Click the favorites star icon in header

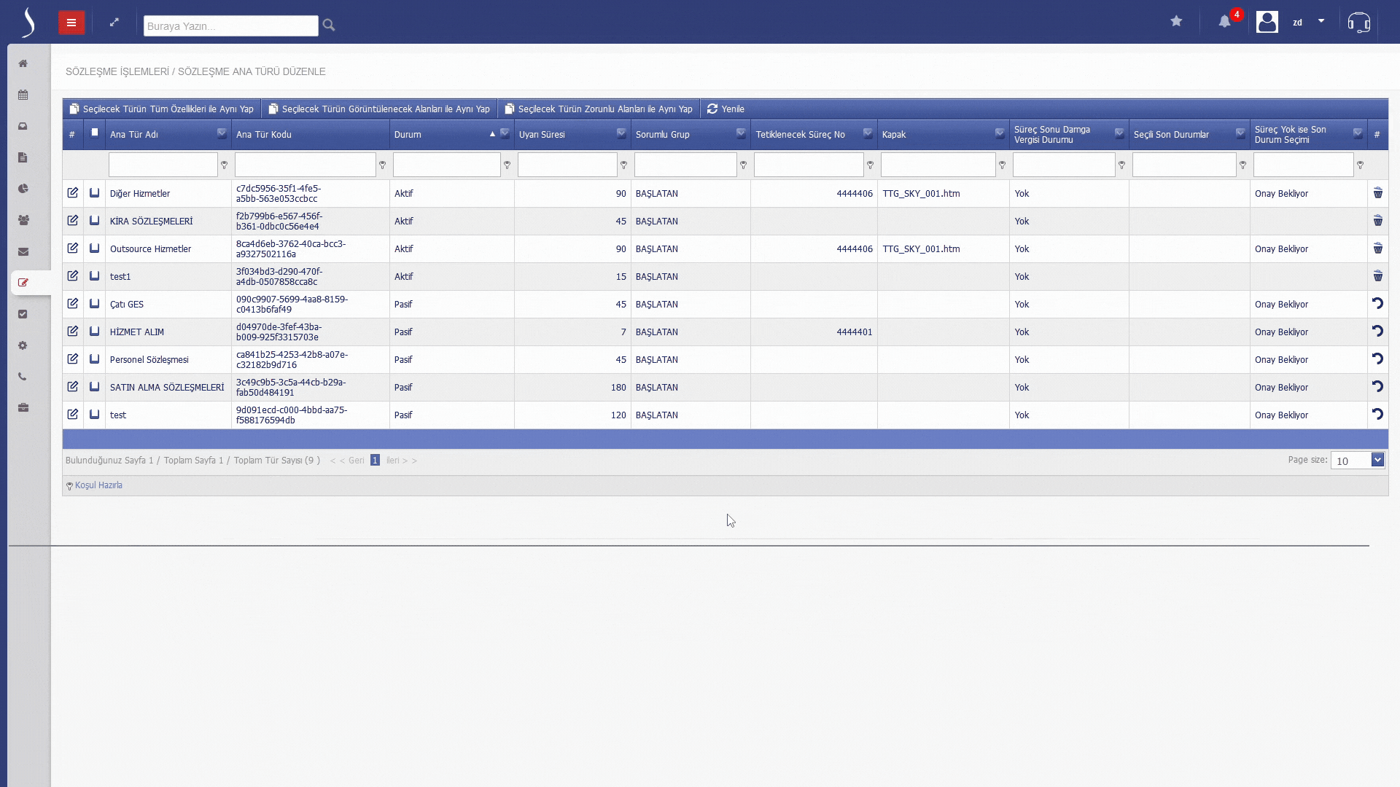tap(1176, 22)
